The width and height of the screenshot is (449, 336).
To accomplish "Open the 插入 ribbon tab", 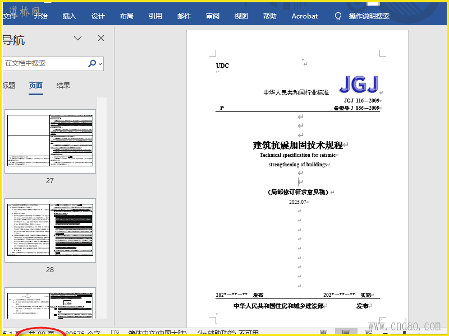I will (x=69, y=16).
